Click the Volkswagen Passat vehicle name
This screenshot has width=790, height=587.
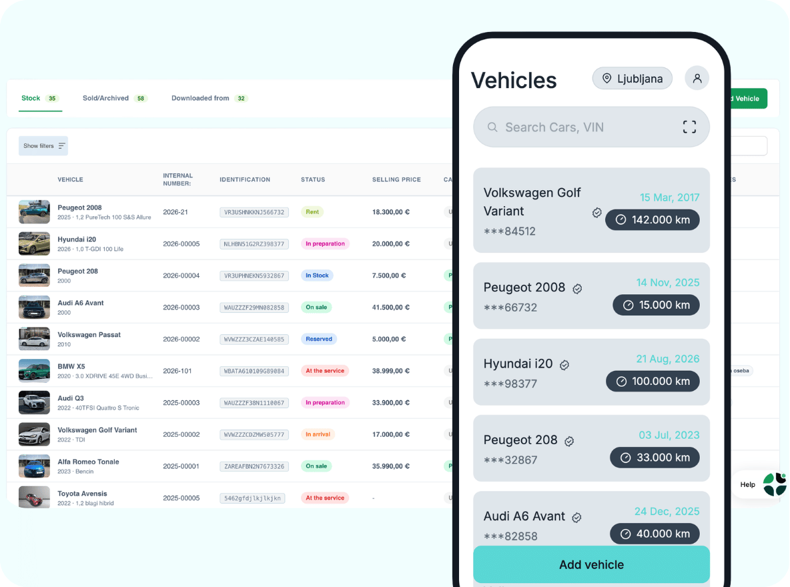(89, 335)
